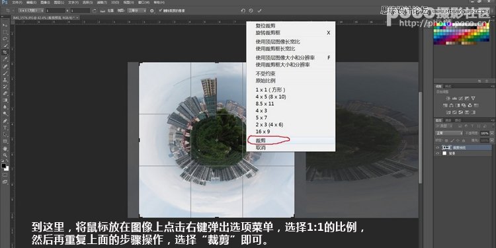The image size is (496, 248).
Task: Change screen mode icon in toolbox
Action: [x=5, y=182]
